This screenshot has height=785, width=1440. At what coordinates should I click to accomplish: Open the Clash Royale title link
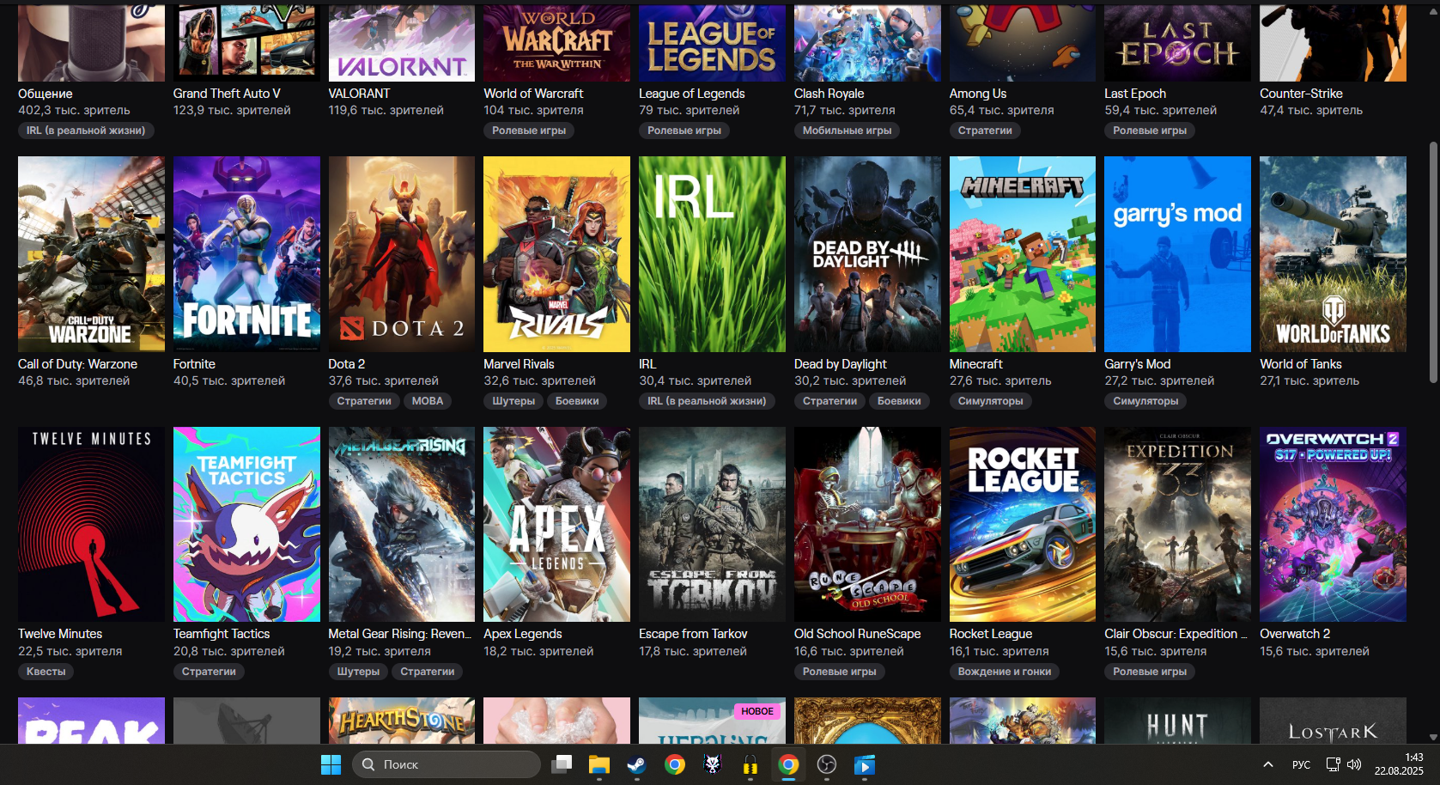click(829, 94)
